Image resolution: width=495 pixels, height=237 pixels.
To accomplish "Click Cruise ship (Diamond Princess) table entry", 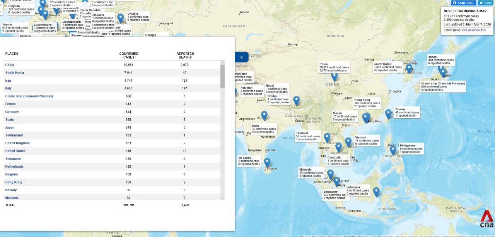I will 29,96.
